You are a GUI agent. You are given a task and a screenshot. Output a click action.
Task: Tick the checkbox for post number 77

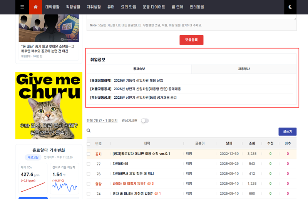89,164
